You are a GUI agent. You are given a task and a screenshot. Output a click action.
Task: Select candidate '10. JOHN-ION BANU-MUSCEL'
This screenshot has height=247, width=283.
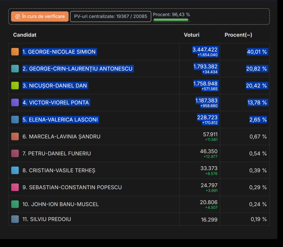pyautogui.click(x=61, y=204)
